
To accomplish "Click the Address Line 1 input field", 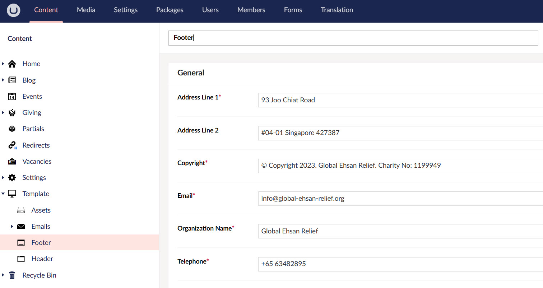I will 400,100.
